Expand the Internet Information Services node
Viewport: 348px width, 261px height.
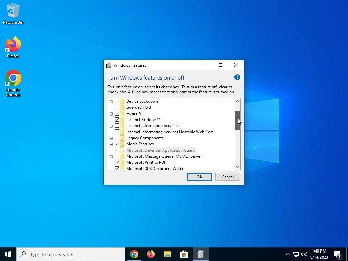coord(111,126)
